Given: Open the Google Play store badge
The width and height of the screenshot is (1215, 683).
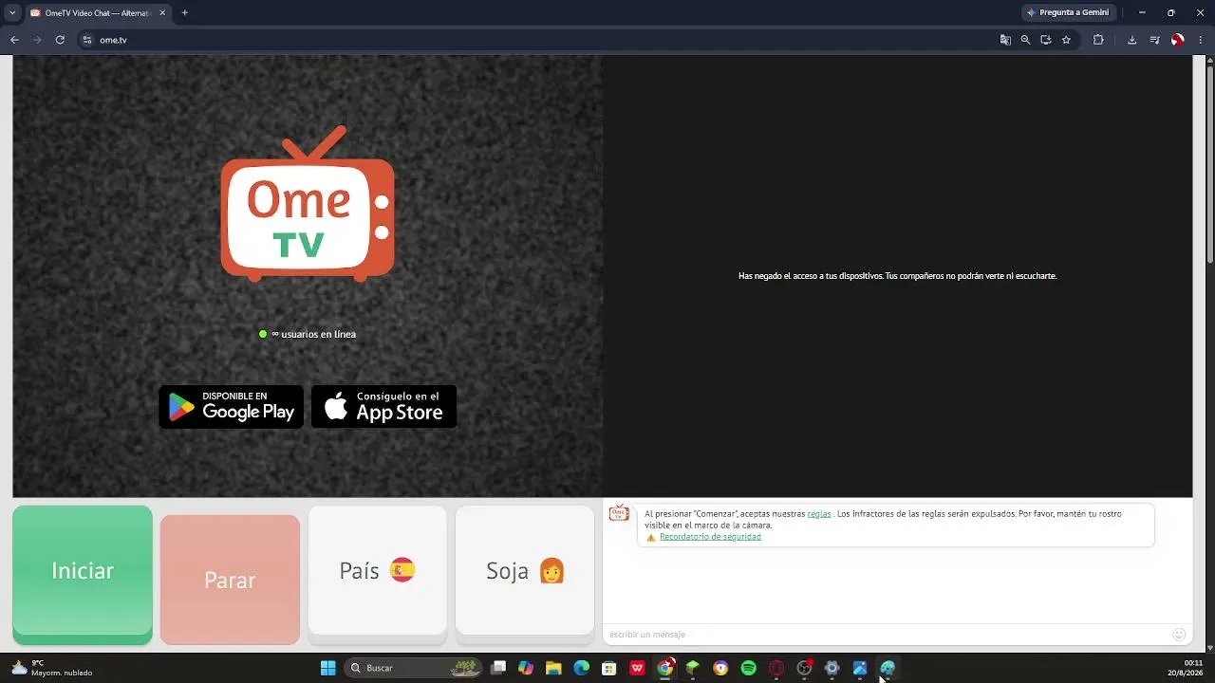Looking at the screenshot, I should tap(232, 406).
